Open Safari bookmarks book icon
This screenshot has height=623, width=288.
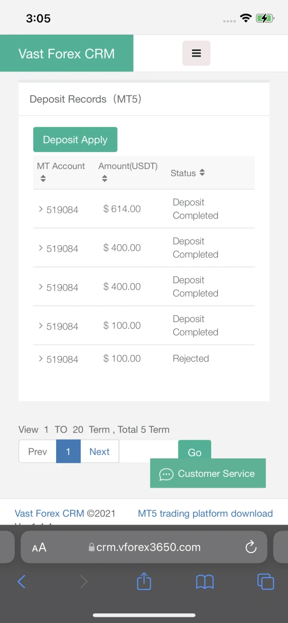point(205,582)
